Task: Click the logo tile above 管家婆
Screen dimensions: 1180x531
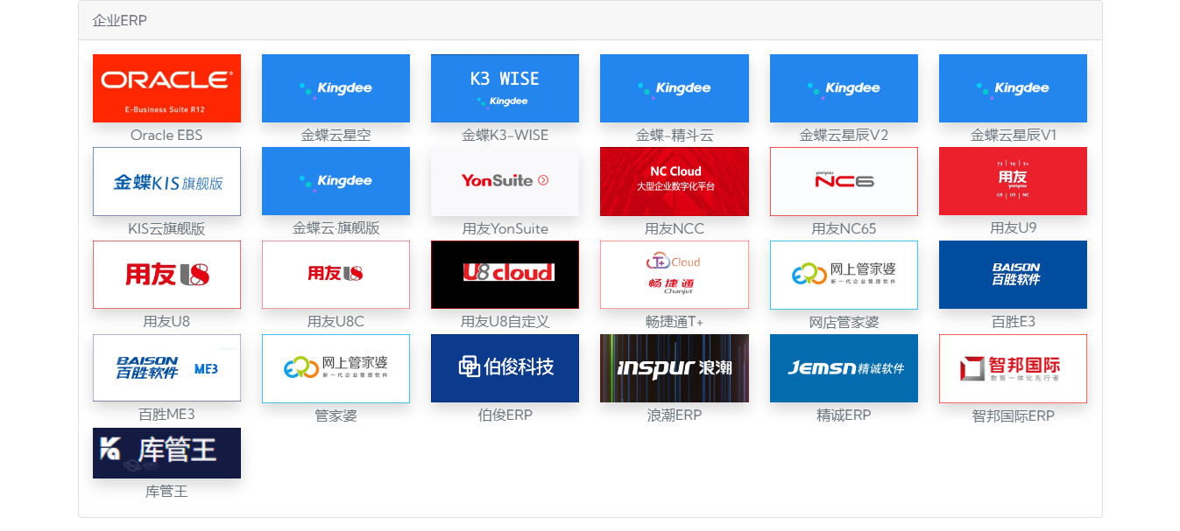Action: pyautogui.click(x=336, y=368)
